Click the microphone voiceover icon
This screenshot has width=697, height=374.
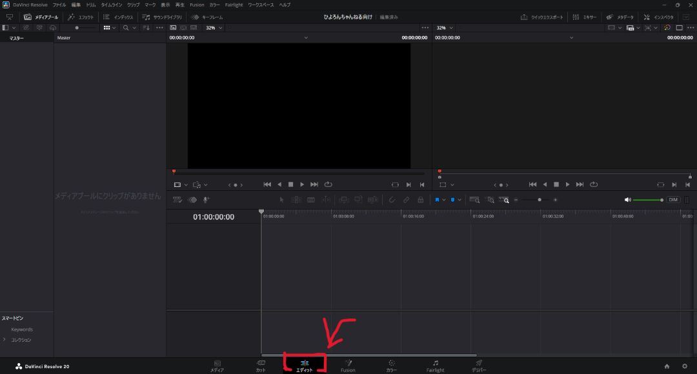tap(207, 200)
